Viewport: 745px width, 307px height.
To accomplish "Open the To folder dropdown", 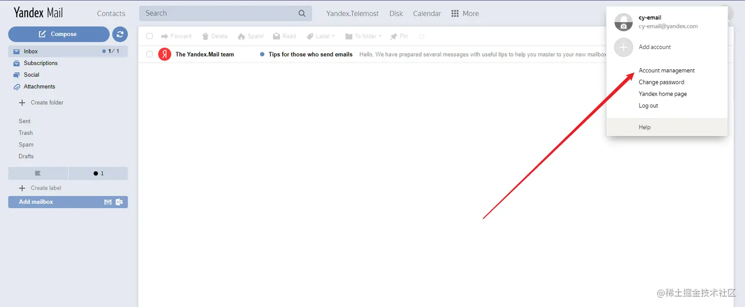I will point(364,36).
